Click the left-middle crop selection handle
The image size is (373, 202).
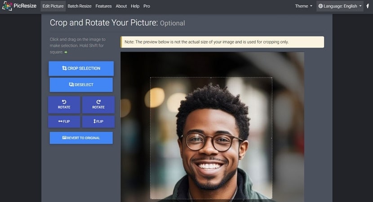point(151,138)
